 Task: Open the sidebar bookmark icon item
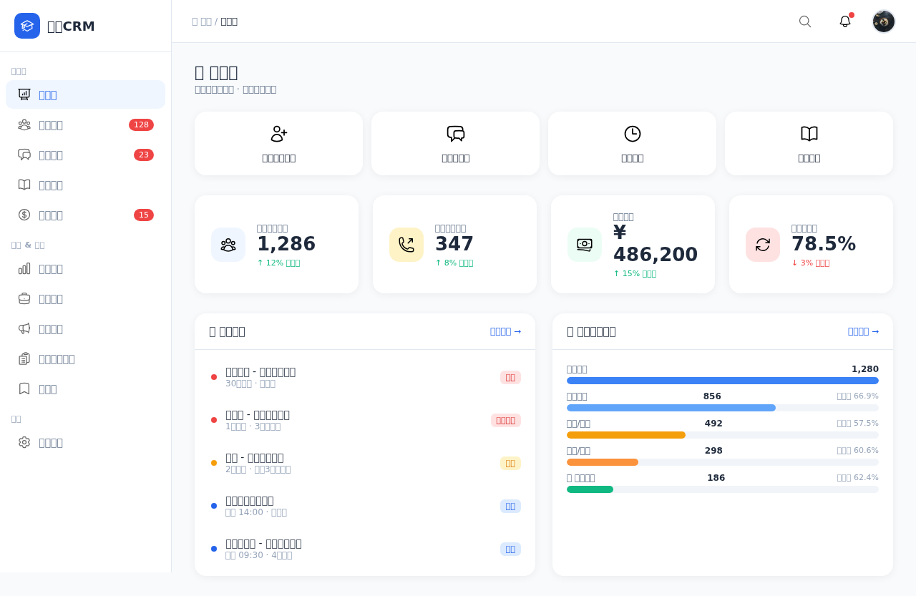pyautogui.click(x=85, y=389)
